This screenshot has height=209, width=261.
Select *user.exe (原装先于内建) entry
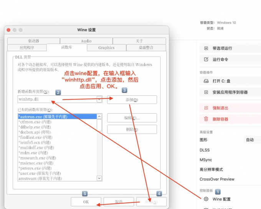click(57, 173)
